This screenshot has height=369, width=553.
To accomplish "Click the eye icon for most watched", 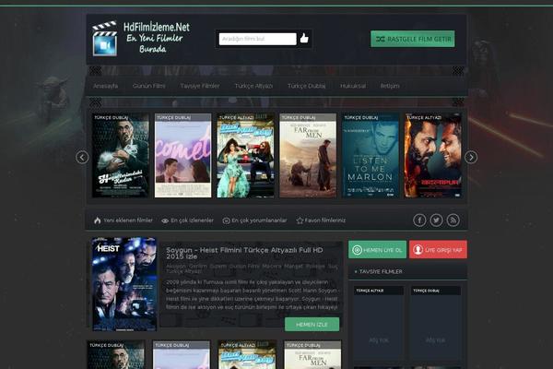I will point(165,221).
